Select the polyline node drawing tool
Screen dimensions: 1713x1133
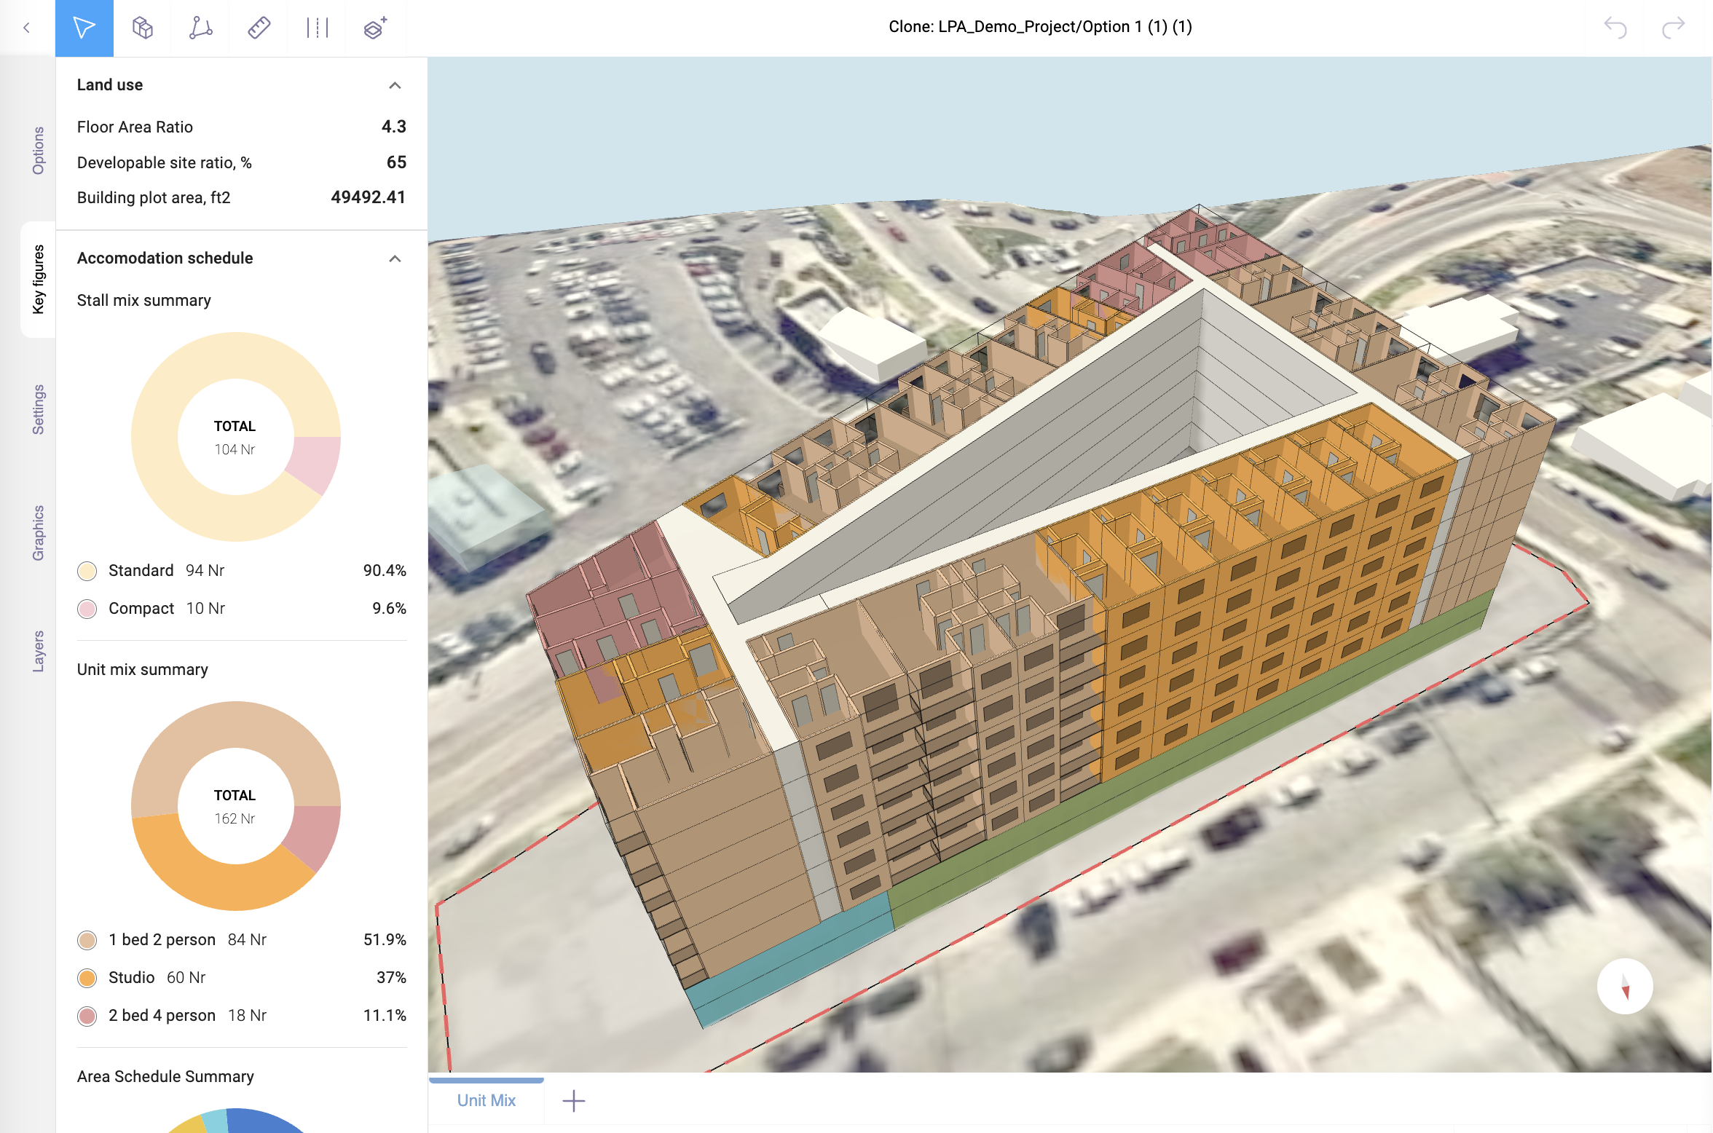pyautogui.click(x=200, y=28)
